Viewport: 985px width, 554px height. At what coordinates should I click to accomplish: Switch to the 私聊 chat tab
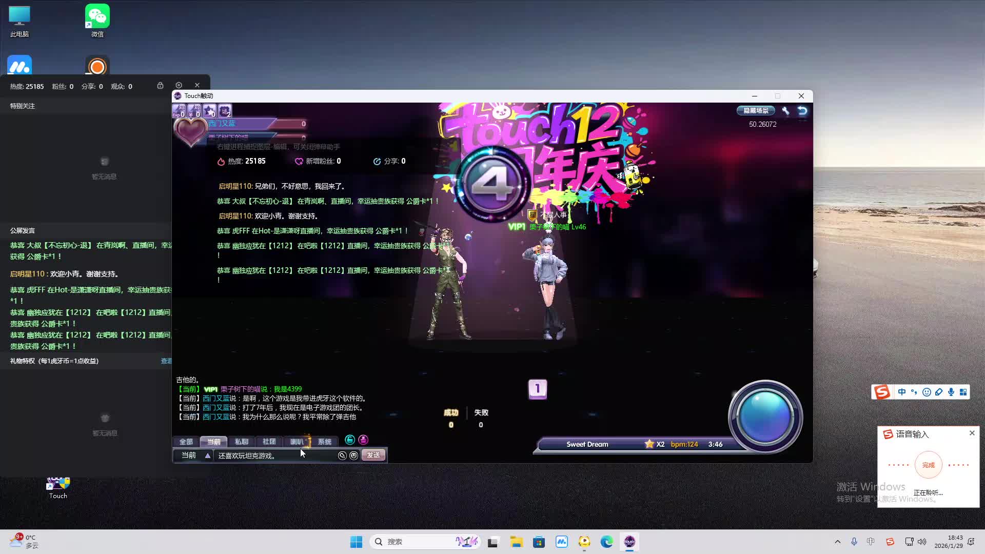[x=241, y=442]
